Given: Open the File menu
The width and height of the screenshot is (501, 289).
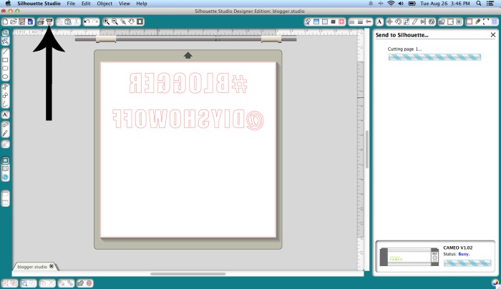Looking at the screenshot, I should click(71, 4).
